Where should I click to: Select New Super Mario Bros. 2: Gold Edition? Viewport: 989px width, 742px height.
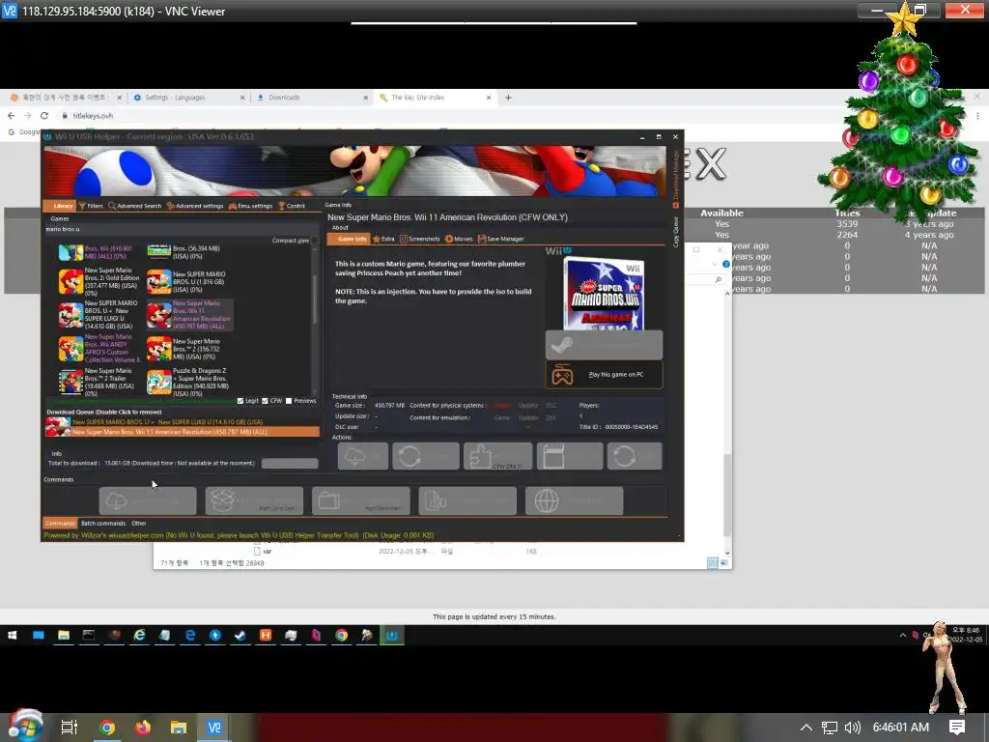pos(99,282)
